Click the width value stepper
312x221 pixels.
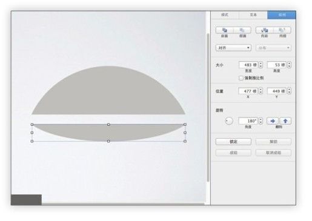pyautogui.click(x=261, y=65)
